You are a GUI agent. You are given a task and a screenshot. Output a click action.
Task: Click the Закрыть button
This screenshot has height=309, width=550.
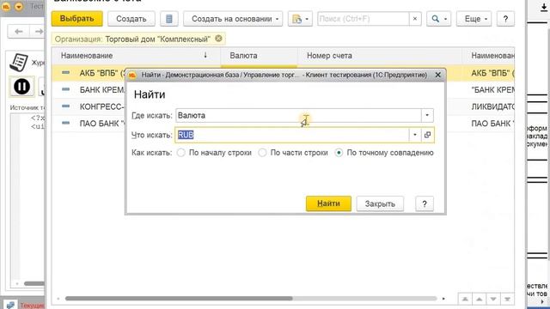(x=380, y=203)
